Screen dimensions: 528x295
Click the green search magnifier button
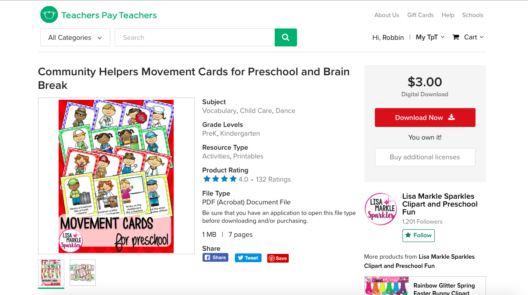(286, 37)
